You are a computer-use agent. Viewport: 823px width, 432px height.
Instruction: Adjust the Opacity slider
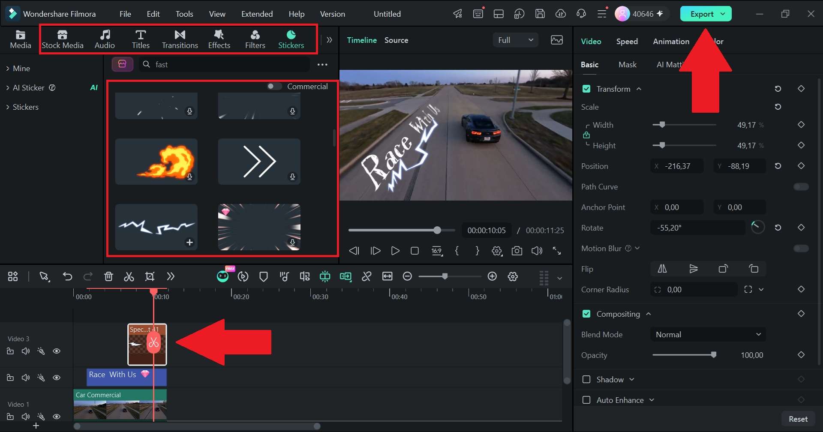[x=684, y=355]
